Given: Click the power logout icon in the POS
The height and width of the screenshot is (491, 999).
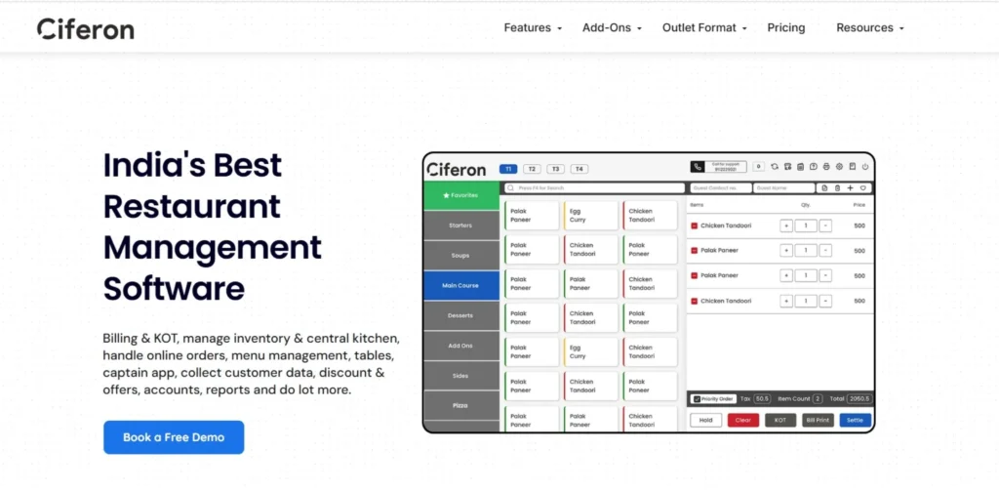Looking at the screenshot, I should [865, 167].
